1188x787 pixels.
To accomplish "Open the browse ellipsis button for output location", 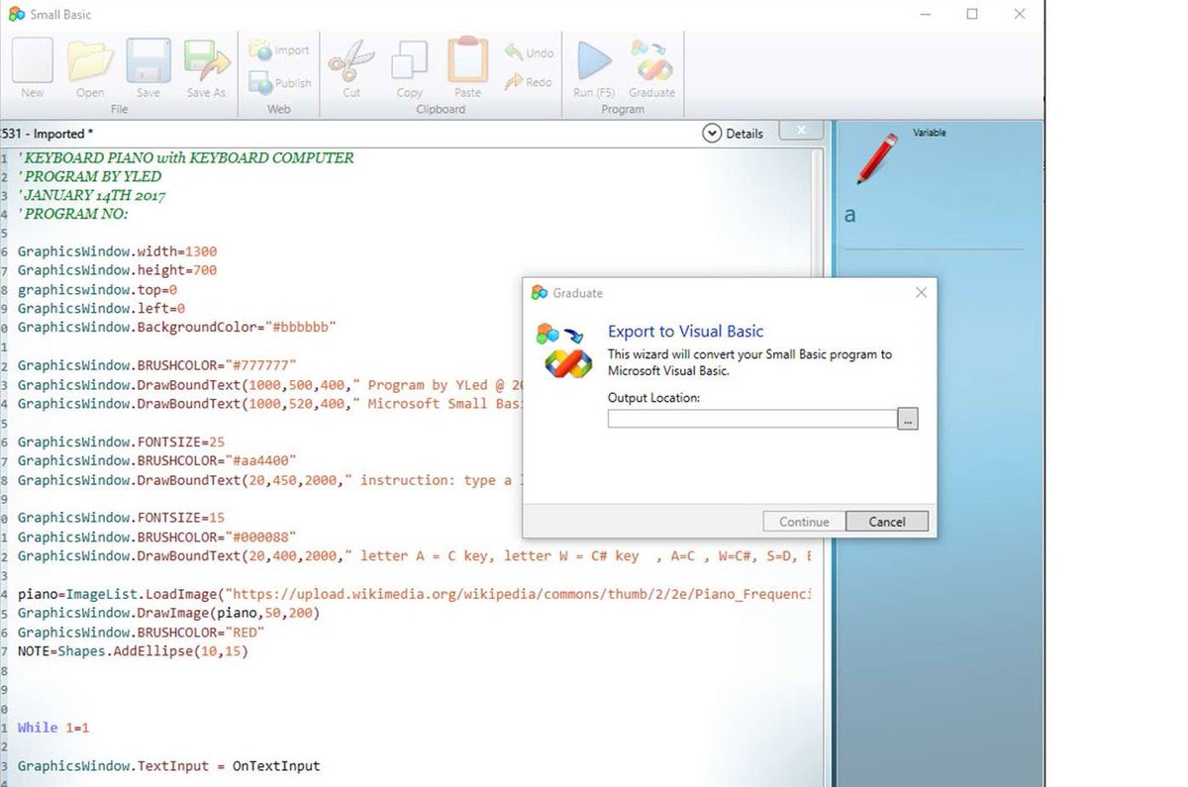I will pyautogui.click(x=909, y=419).
